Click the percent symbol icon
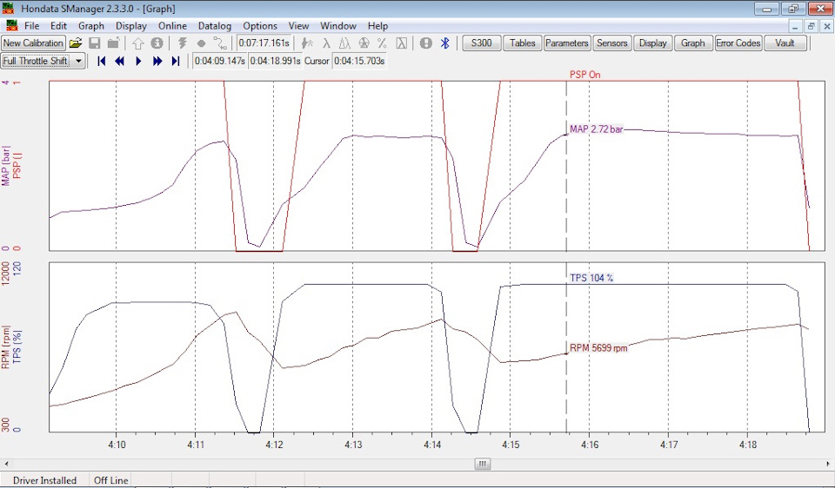 pyautogui.click(x=382, y=43)
